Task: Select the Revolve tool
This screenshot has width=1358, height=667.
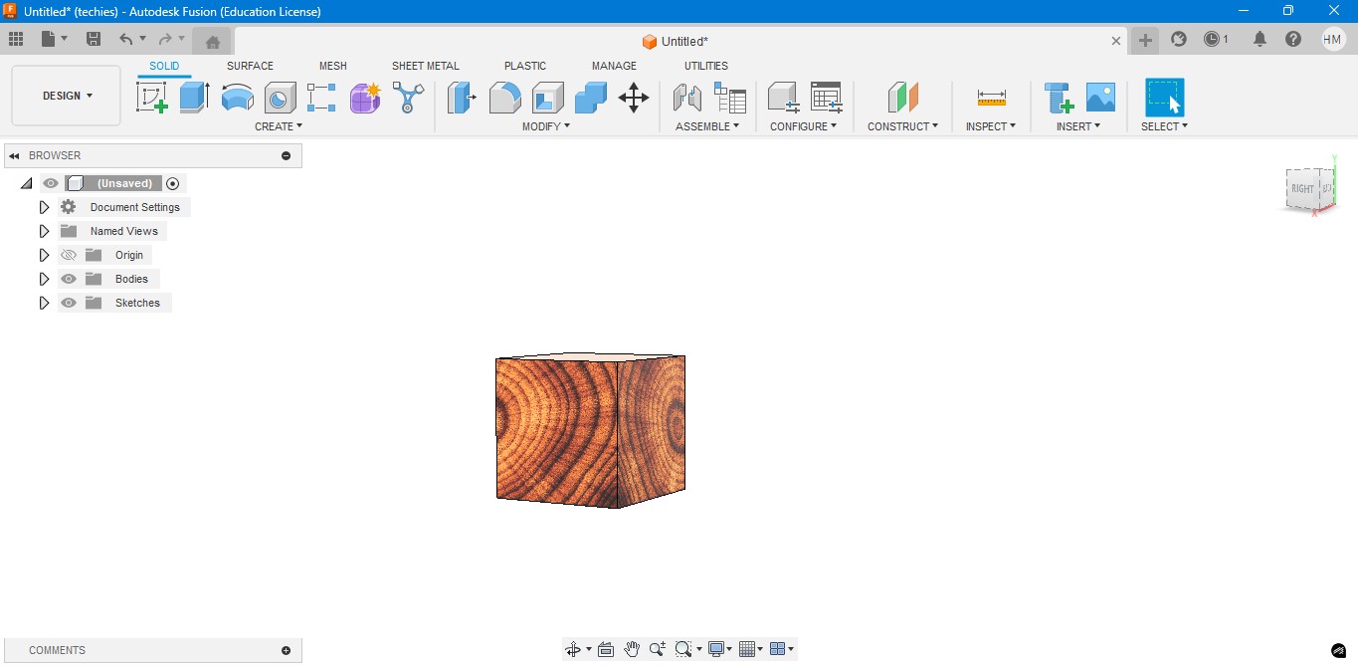Action: tap(237, 98)
